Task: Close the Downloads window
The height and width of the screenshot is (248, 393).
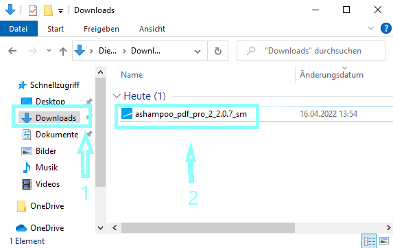Action: 378,10
